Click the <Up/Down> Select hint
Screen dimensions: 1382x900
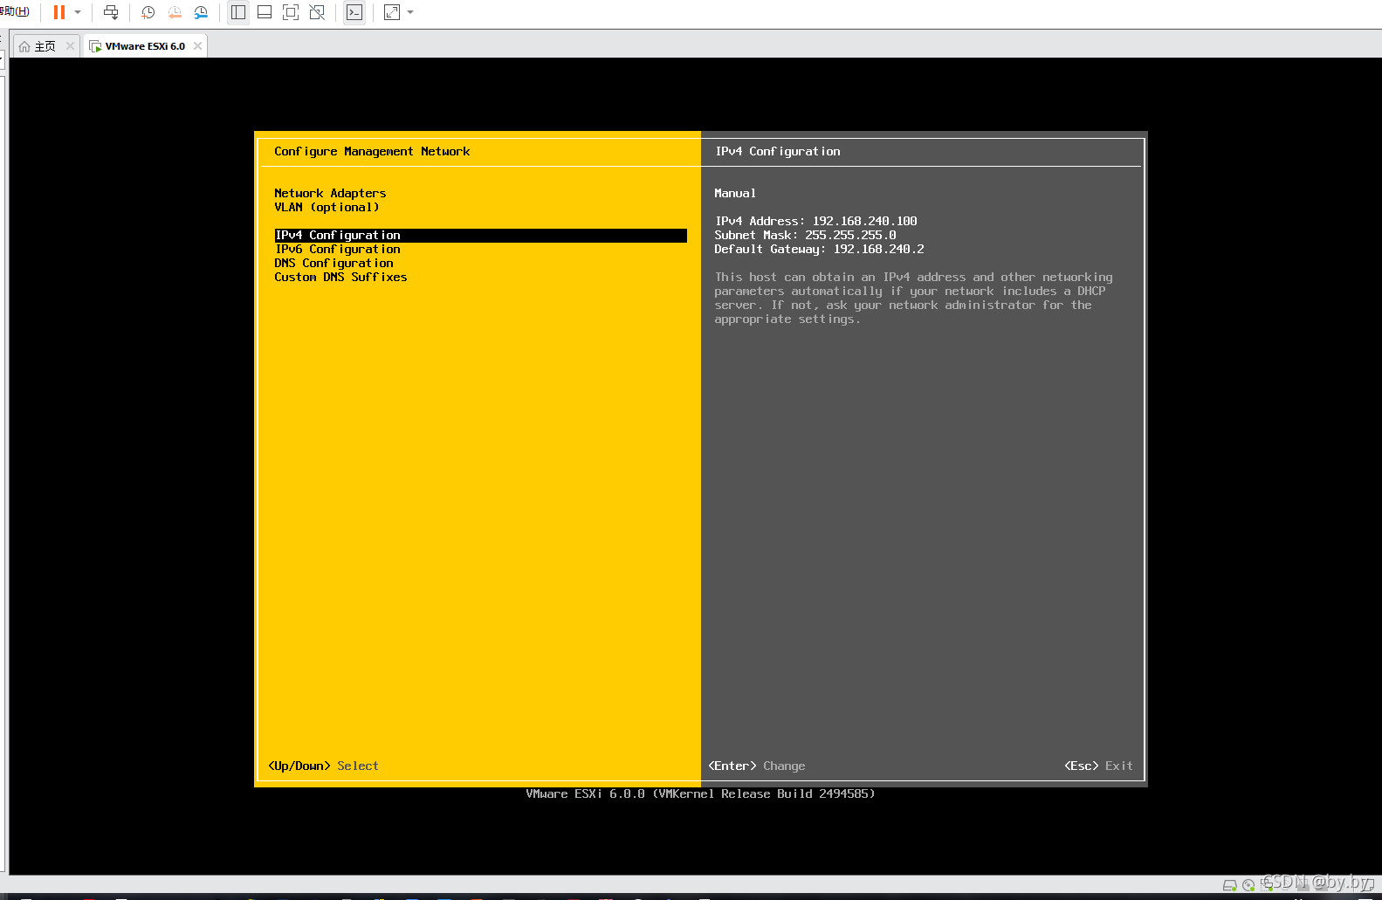323,766
